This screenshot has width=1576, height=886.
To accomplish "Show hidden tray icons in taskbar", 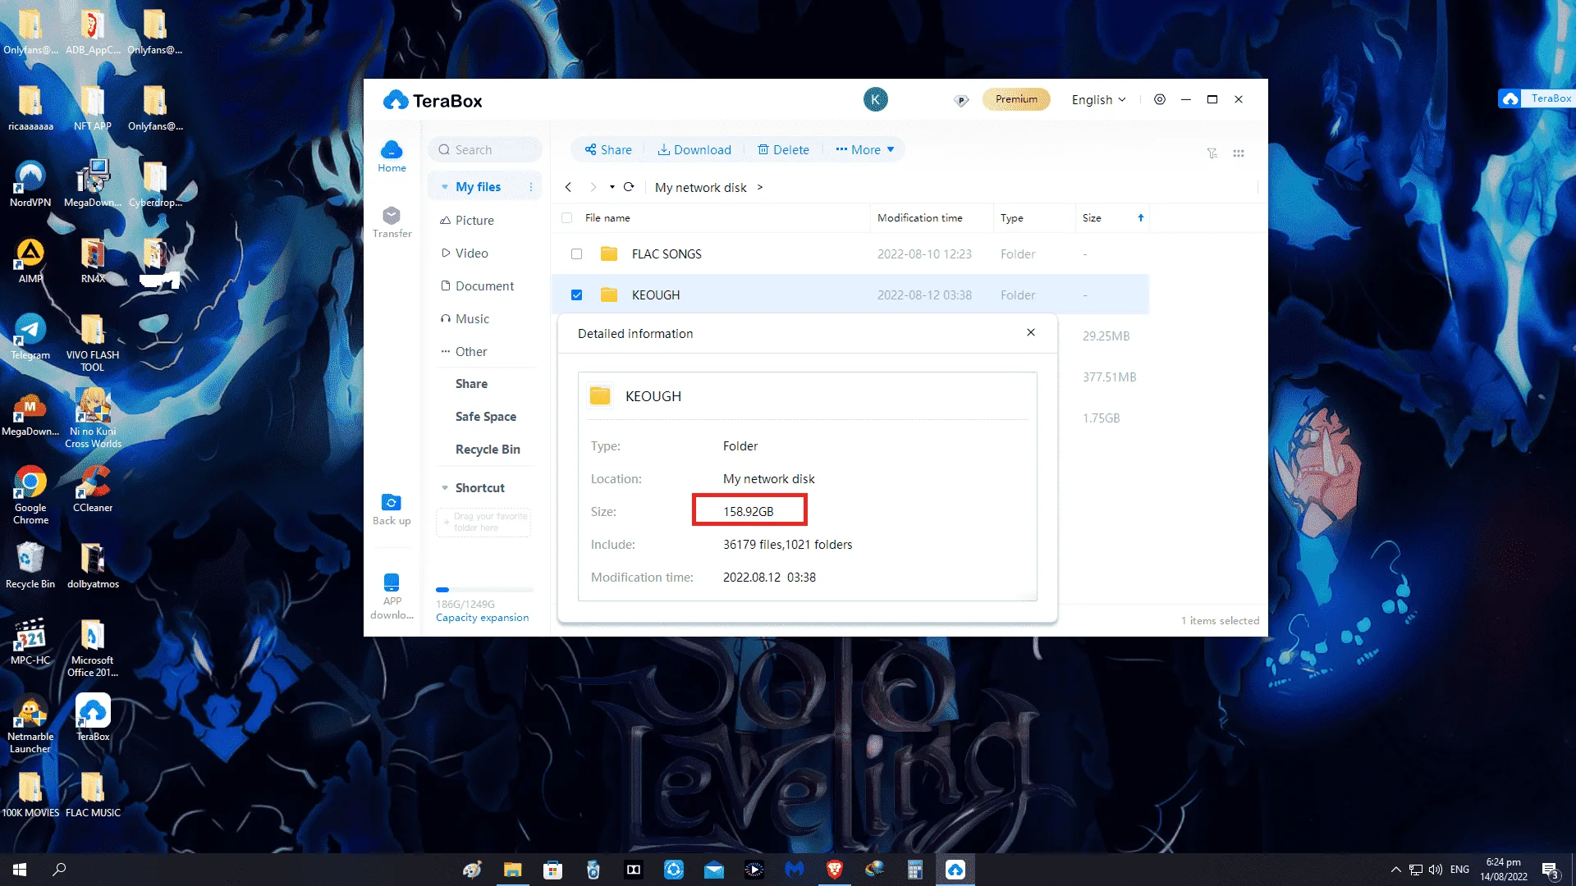I will [1396, 870].
